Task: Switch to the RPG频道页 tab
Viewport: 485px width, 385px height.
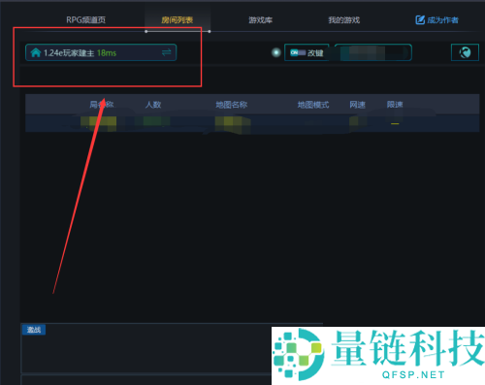Action: (85, 20)
